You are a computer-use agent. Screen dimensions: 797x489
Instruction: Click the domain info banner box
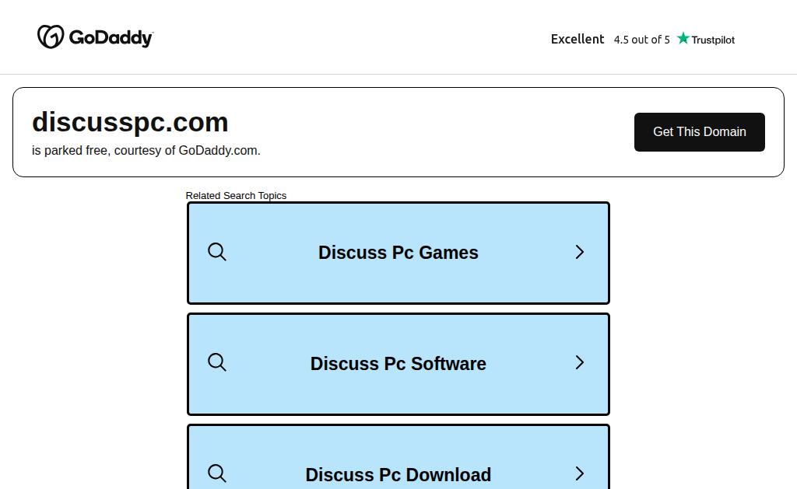(398, 132)
